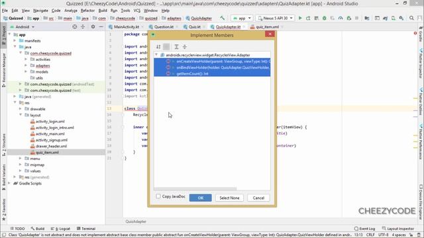This screenshot has width=424, height=238.
Task: Enable the Copy JavaDoc checkbox
Action: 158,196
